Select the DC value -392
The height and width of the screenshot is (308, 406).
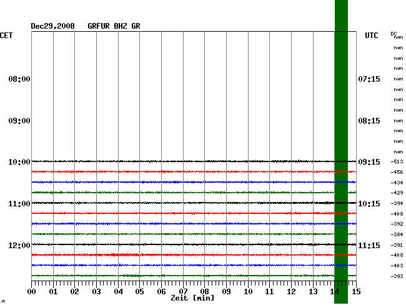pyautogui.click(x=397, y=224)
